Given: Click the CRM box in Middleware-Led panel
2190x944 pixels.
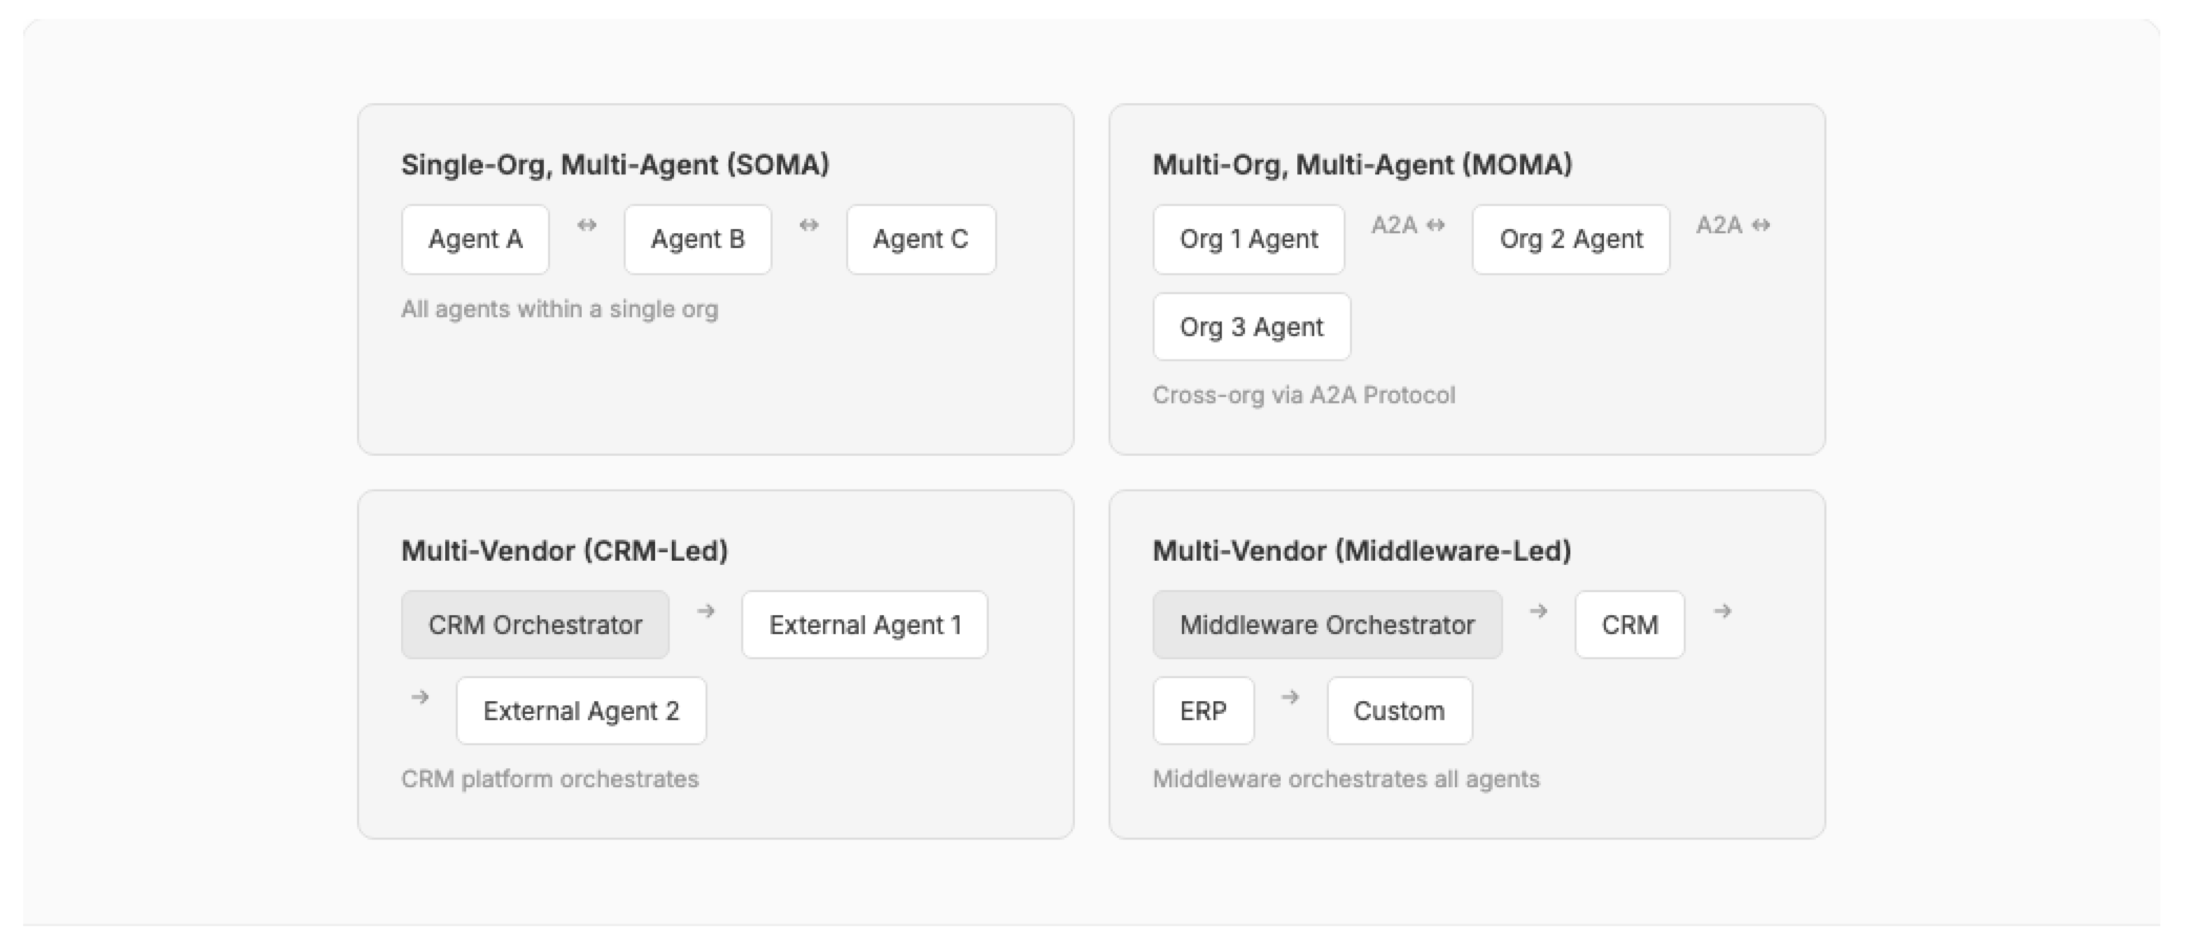Looking at the screenshot, I should (x=1629, y=625).
